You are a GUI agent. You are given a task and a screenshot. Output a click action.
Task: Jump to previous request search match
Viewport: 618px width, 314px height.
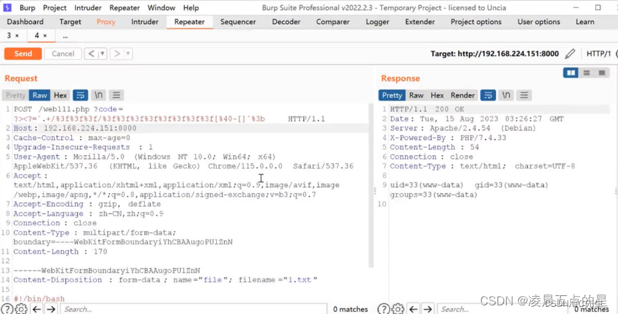[37, 309]
